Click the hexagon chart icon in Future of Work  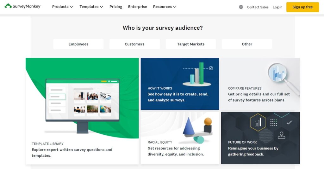pyautogui.click(x=258, y=122)
